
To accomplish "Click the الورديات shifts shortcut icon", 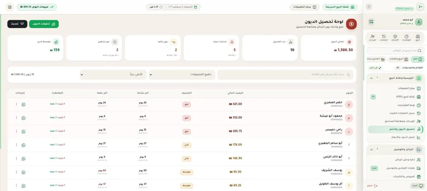I will pyautogui.click(x=372, y=37).
